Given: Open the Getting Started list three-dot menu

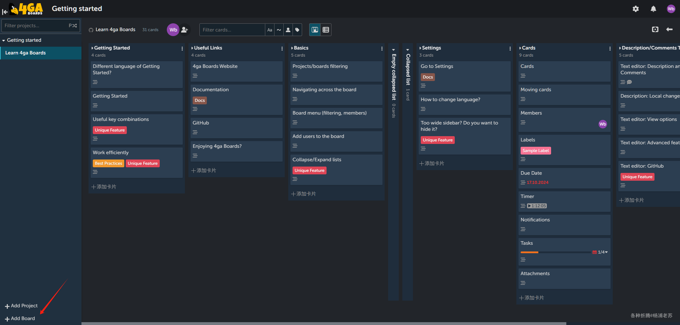Looking at the screenshot, I should pyautogui.click(x=182, y=49).
